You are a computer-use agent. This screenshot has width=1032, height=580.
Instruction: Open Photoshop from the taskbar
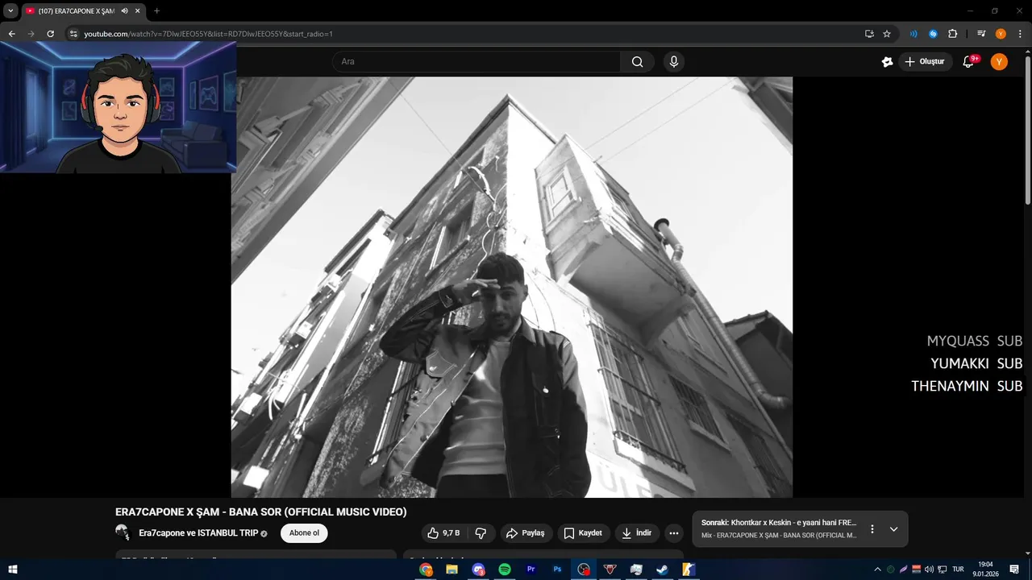557,570
